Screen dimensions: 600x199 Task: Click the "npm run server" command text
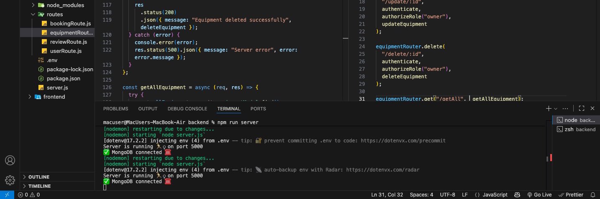pos(238,122)
